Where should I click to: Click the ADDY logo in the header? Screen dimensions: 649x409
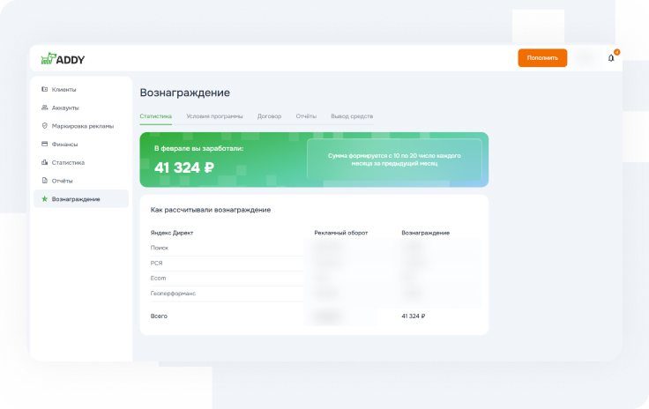point(63,59)
